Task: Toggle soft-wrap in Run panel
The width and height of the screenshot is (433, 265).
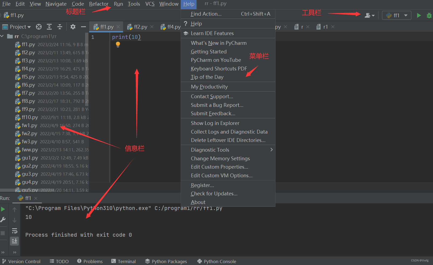Action: pyautogui.click(x=15, y=231)
